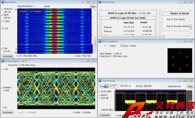The width and height of the screenshot is (195, 118).
Task: Click the P25 Constellation panel icon
Action: [x=100, y=41]
